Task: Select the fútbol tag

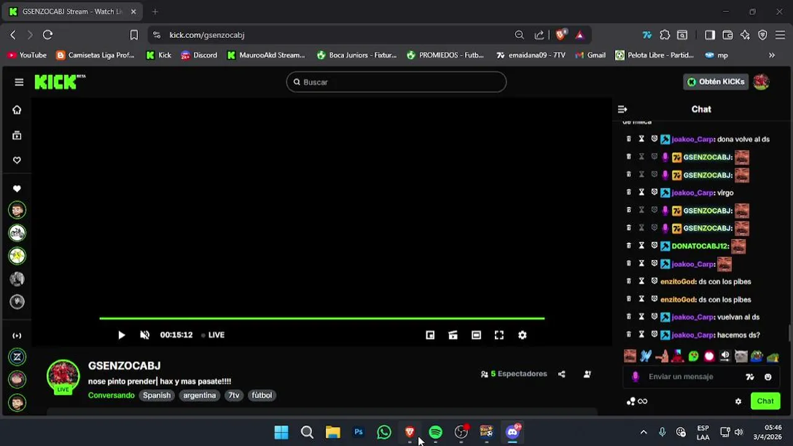Action: tap(261, 395)
